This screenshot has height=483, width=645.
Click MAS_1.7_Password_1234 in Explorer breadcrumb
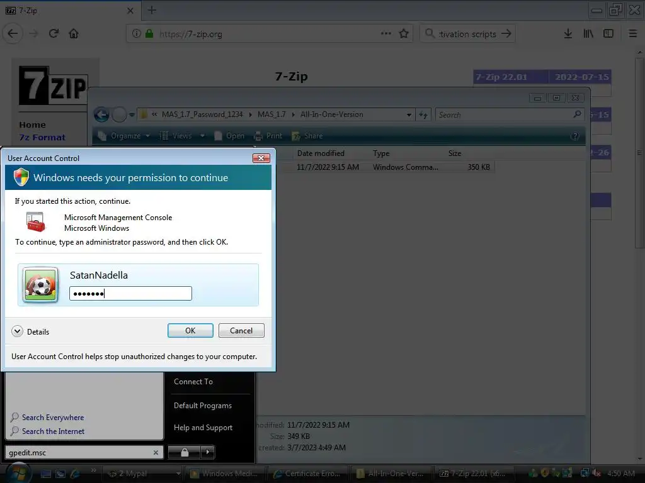[x=202, y=114]
